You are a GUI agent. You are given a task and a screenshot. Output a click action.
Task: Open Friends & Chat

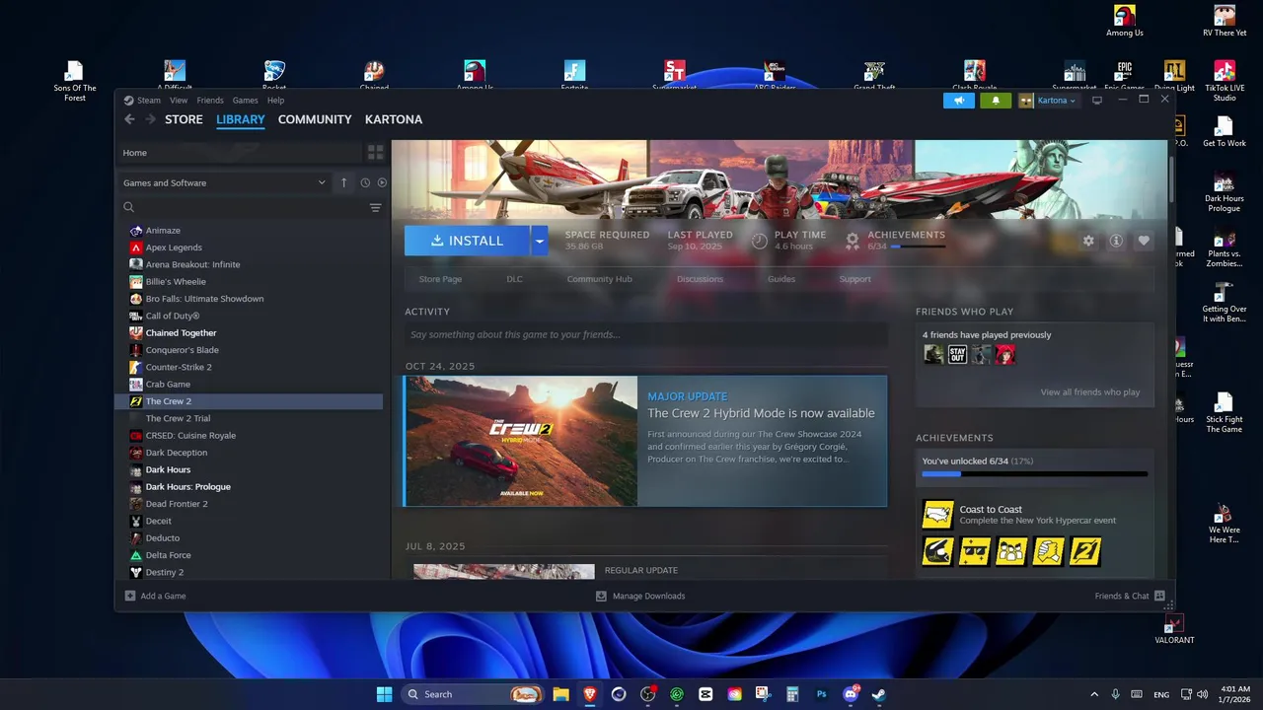(1130, 596)
